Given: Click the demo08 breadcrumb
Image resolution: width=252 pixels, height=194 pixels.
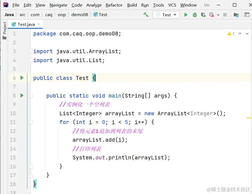Looking at the screenshot, I should tap(80, 15).
